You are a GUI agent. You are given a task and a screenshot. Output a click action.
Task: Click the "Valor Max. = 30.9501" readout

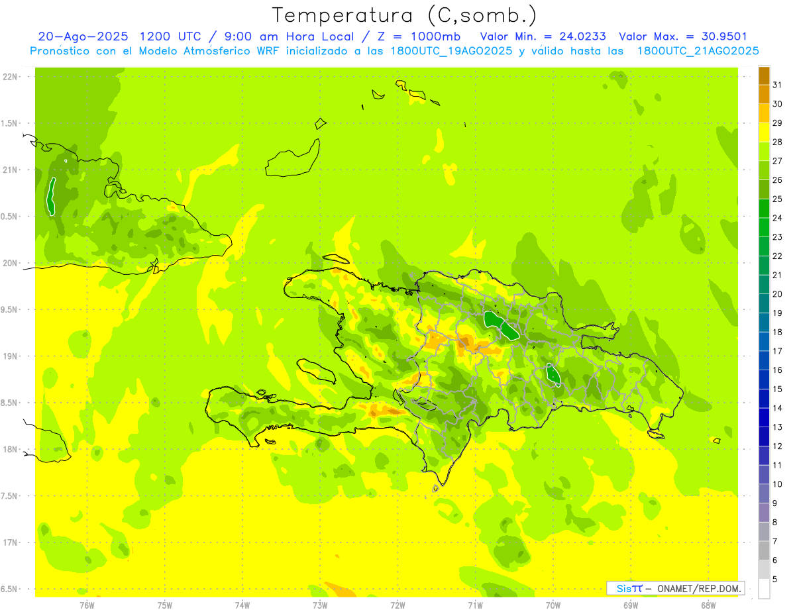click(x=682, y=36)
